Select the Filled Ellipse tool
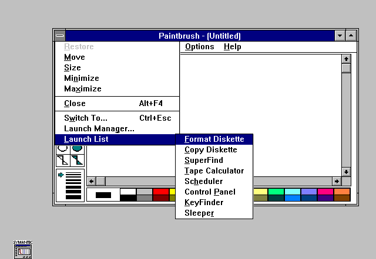The image size is (376, 259). (77, 149)
